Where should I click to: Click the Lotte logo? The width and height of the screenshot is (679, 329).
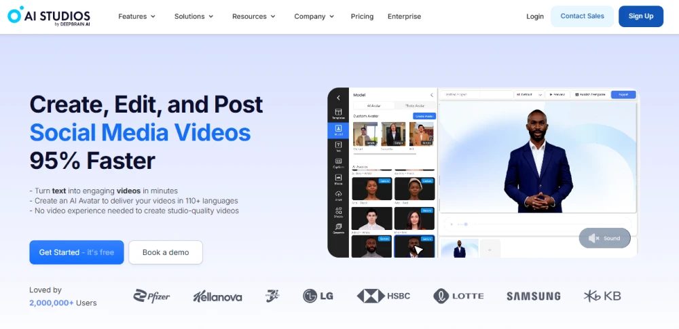(458, 296)
